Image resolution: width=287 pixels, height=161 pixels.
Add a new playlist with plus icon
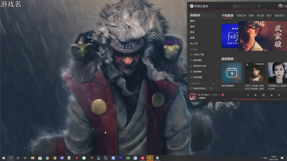(213, 83)
